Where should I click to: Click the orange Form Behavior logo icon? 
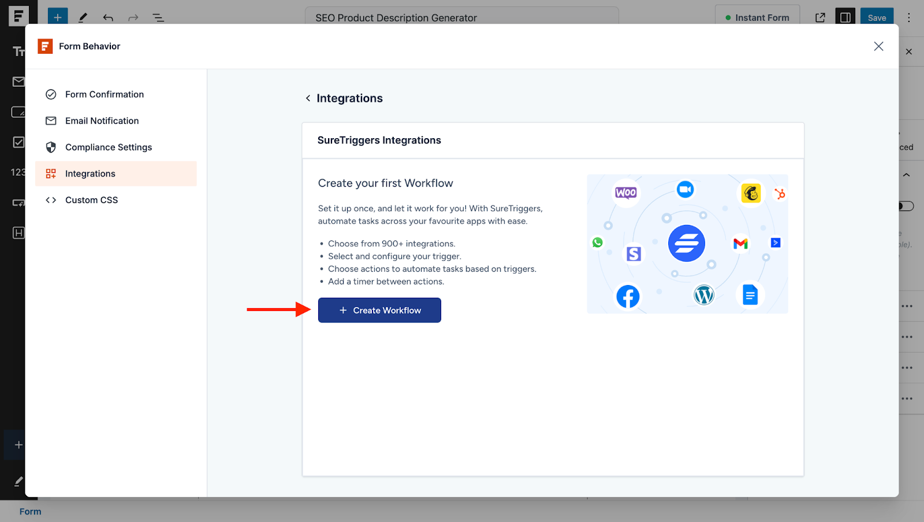tap(44, 46)
